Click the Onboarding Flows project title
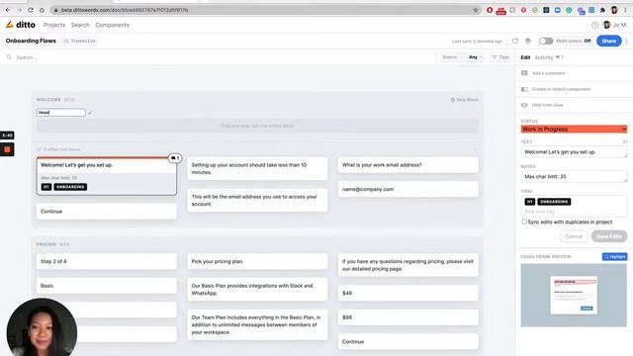Image resolution: width=633 pixels, height=356 pixels. click(31, 41)
